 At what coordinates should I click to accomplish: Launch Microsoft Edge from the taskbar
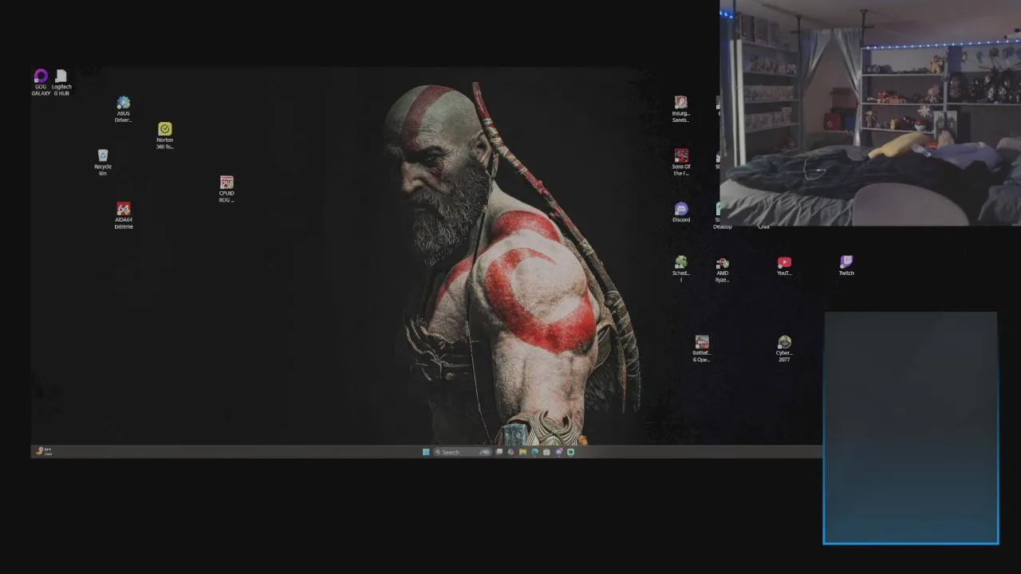click(534, 452)
